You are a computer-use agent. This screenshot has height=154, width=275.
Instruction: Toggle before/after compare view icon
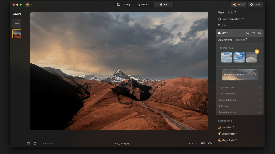(203, 143)
